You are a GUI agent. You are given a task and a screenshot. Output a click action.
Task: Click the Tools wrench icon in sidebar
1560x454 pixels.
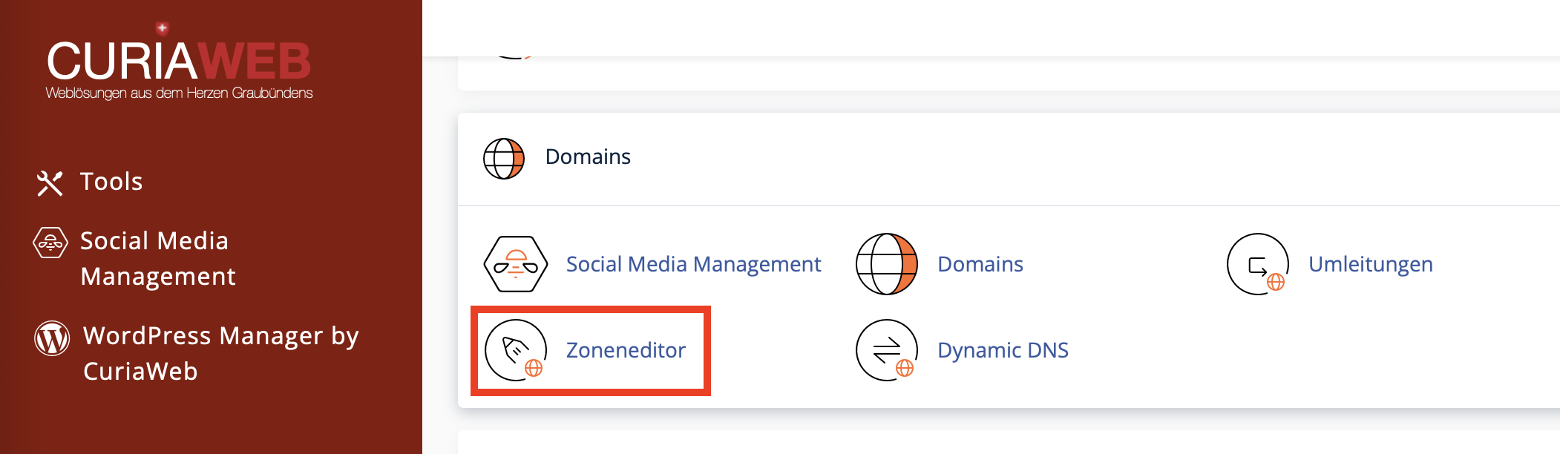[50, 183]
